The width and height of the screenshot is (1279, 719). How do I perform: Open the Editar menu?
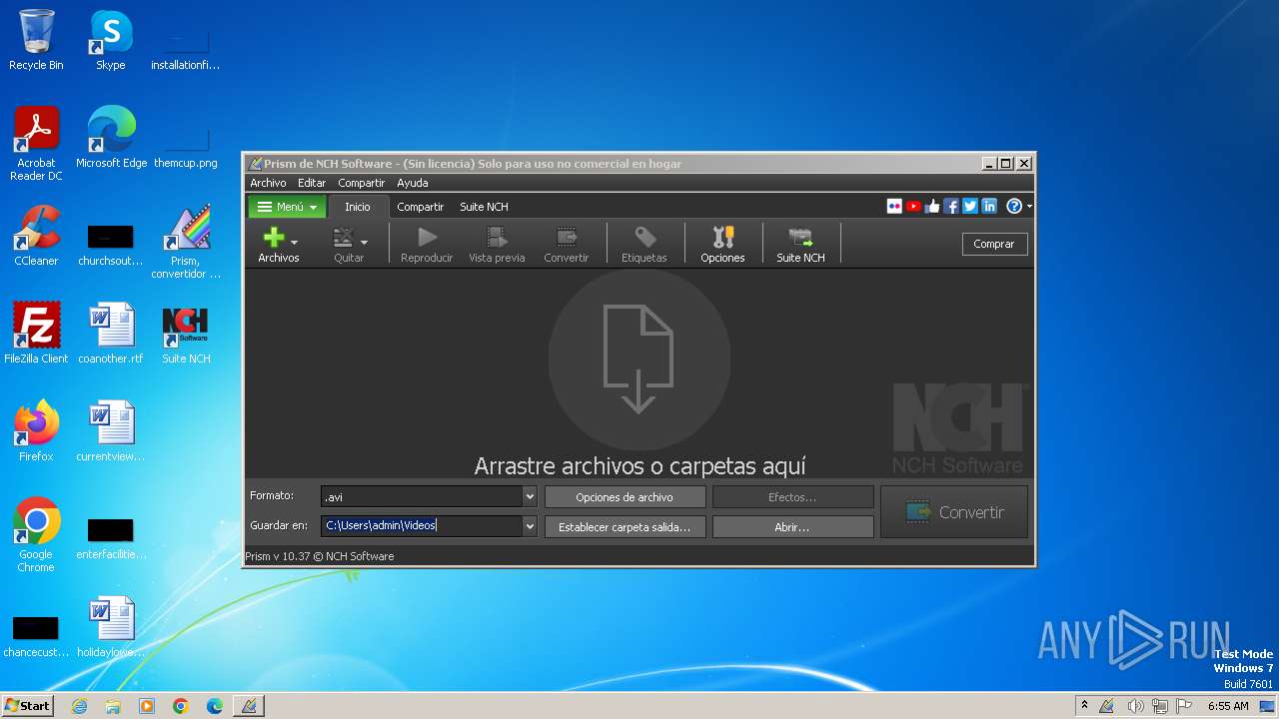pyautogui.click(x=312, y=183)
